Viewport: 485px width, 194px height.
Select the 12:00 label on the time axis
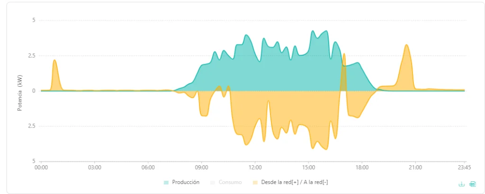255,168
